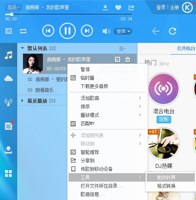The image size is (196, 200).
Task: Open the 原声 sound effect dropdown
Action: click(x=123, y=31)
